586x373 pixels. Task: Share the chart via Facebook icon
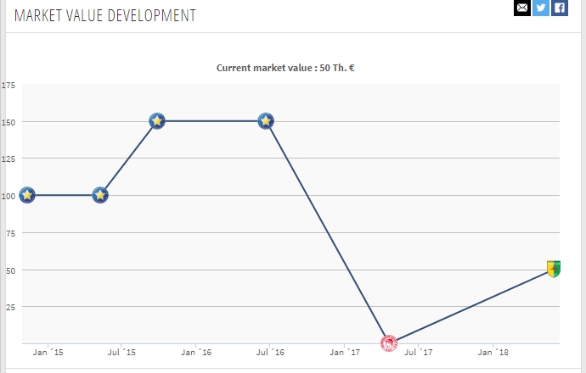(x=559, y=8)
